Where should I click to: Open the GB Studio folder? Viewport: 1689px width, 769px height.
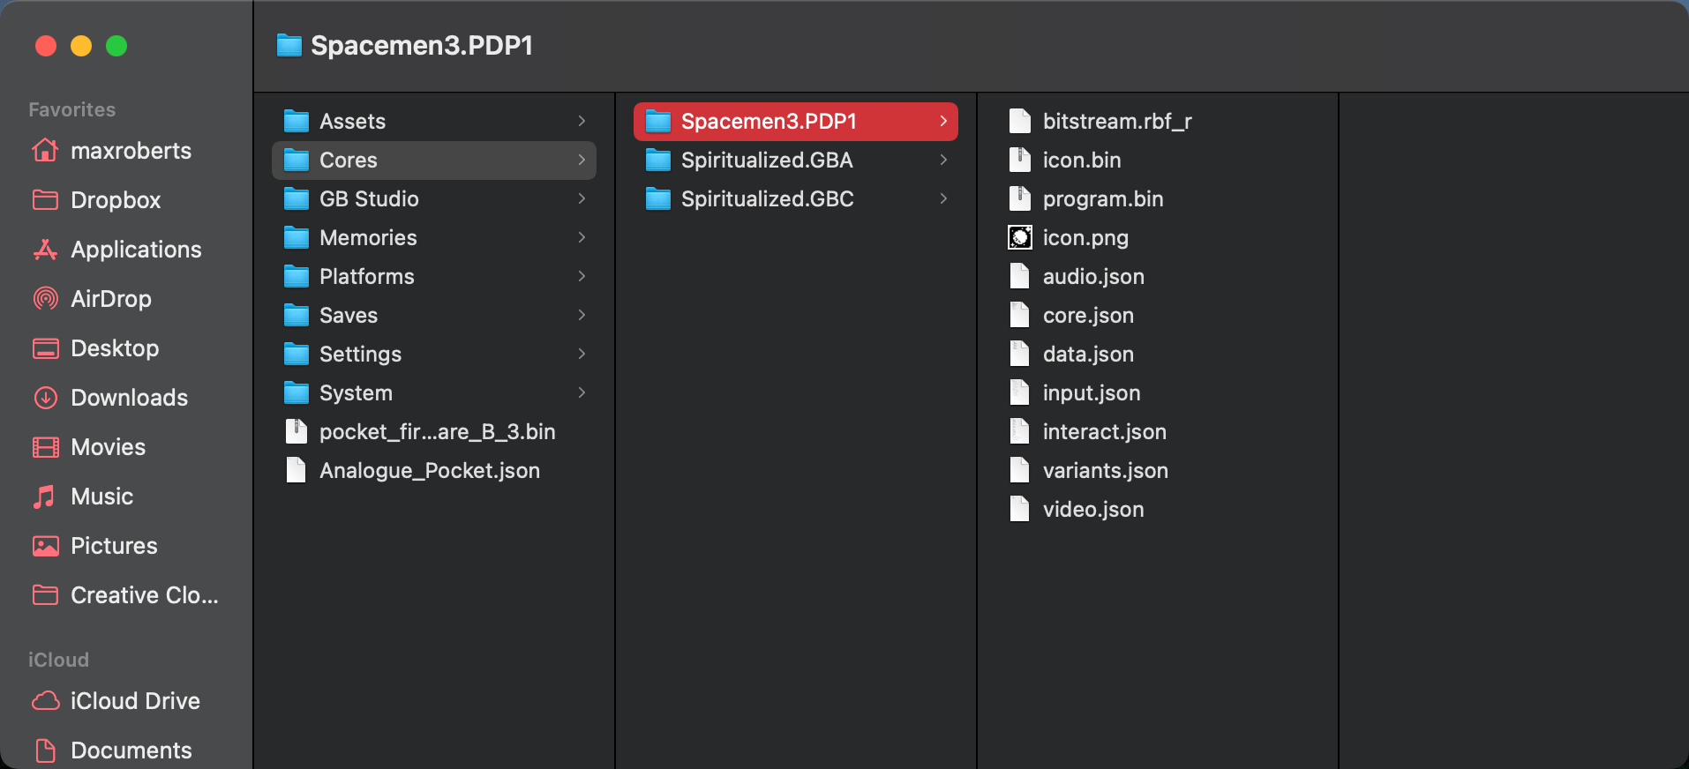(x=369, y=199)
